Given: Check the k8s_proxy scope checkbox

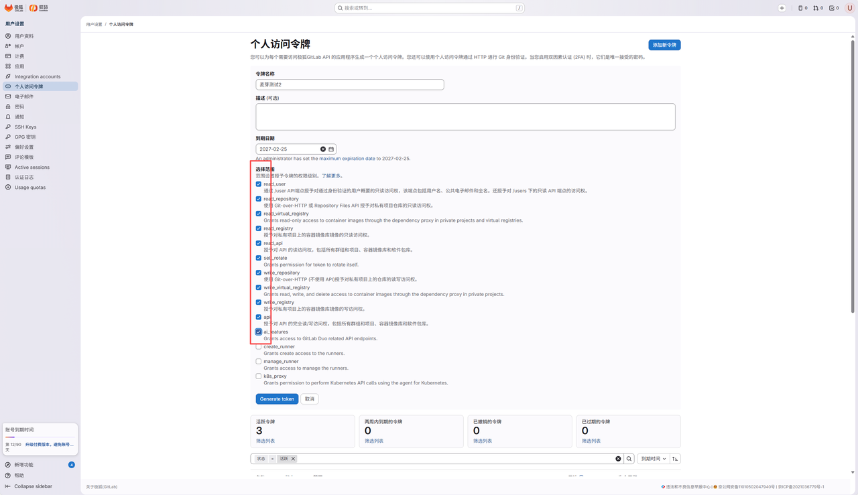Looking at the screenshot, I should coord(259,376).
